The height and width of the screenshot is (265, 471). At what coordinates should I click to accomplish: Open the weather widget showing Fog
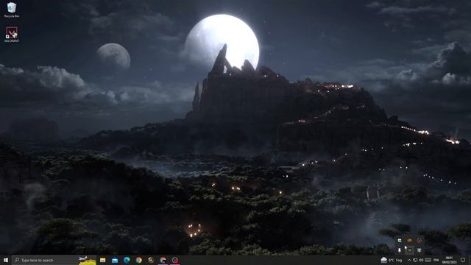click(392, 260)
